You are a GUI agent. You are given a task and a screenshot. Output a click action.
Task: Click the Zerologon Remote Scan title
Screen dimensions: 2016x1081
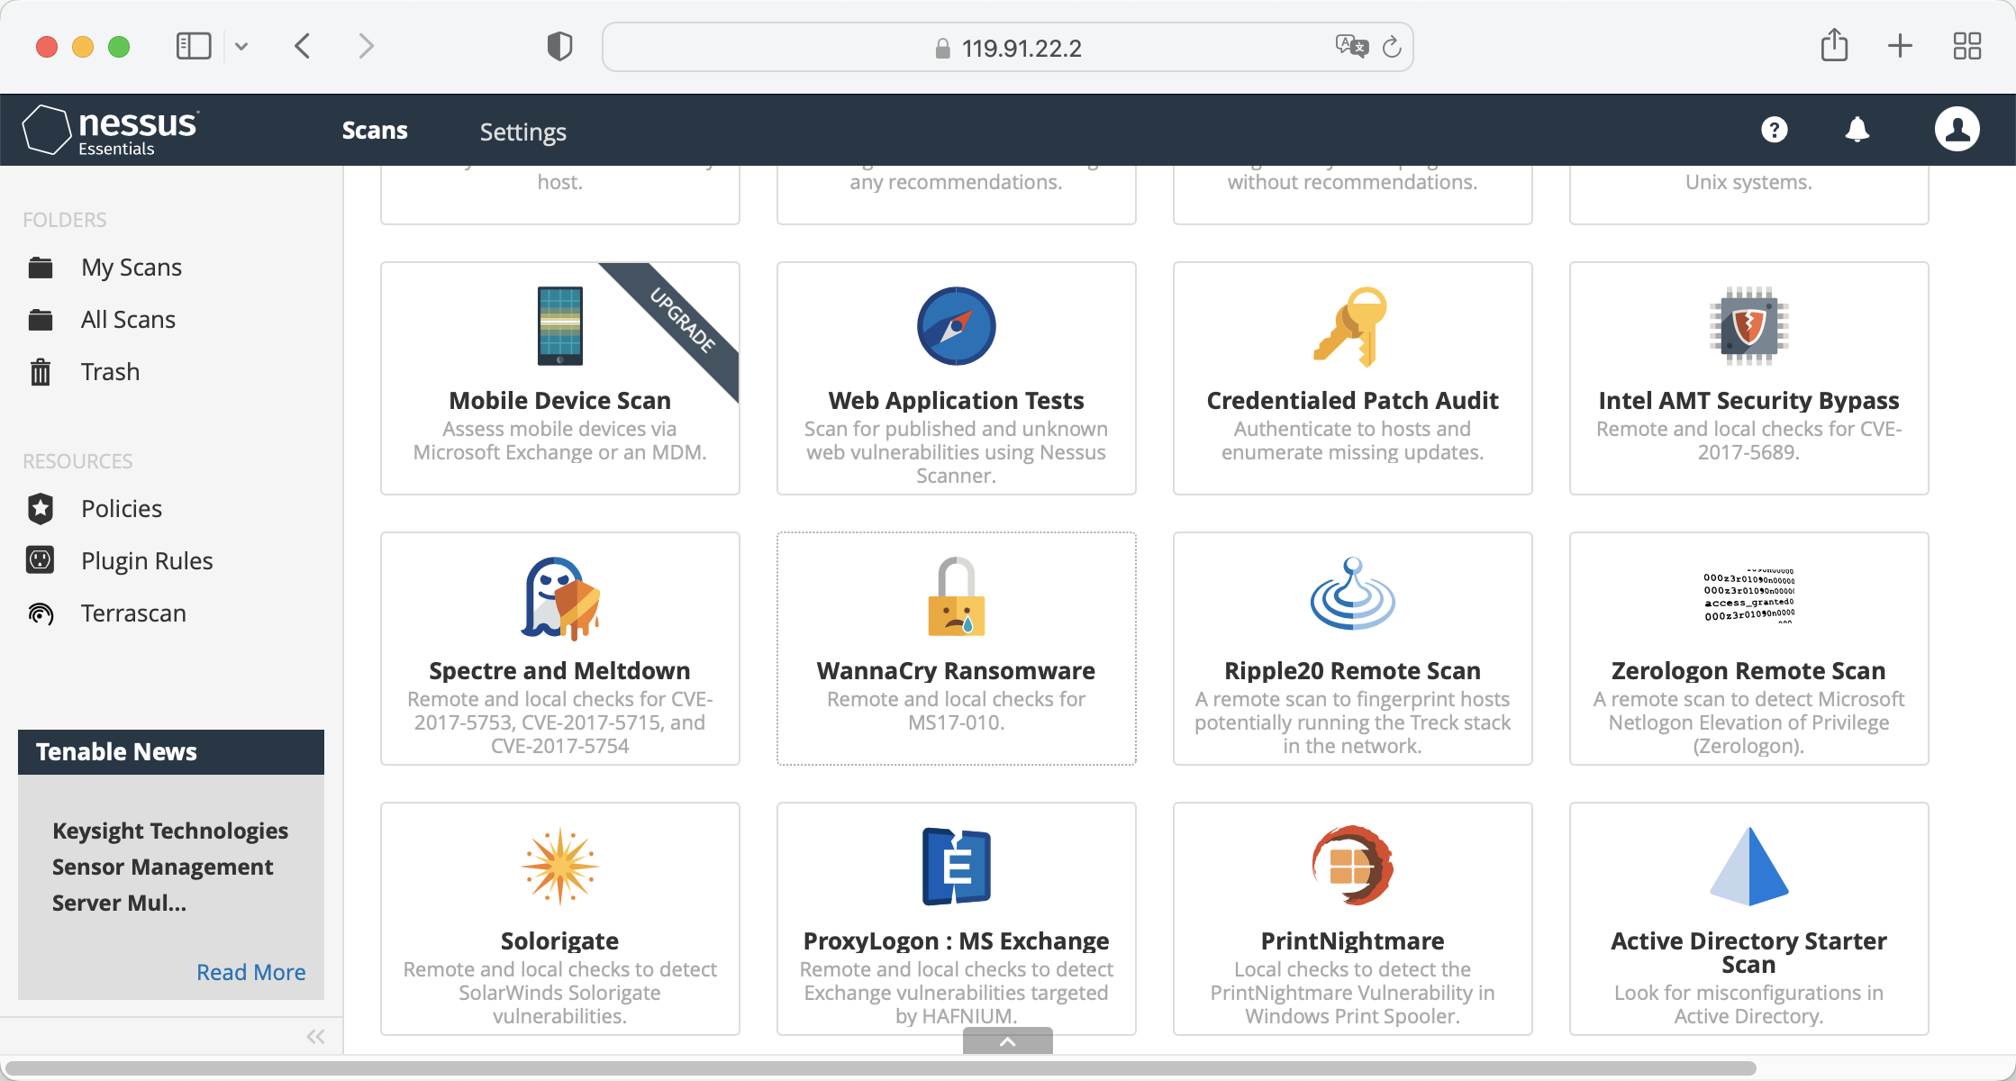click(x=1748, y=670)
